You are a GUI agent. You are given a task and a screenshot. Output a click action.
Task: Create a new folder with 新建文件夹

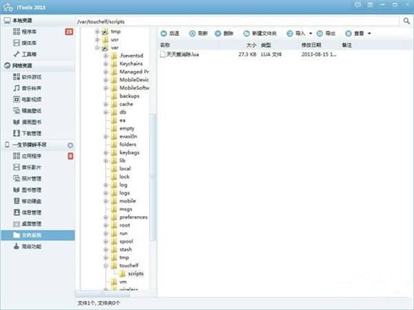(259, 33)
